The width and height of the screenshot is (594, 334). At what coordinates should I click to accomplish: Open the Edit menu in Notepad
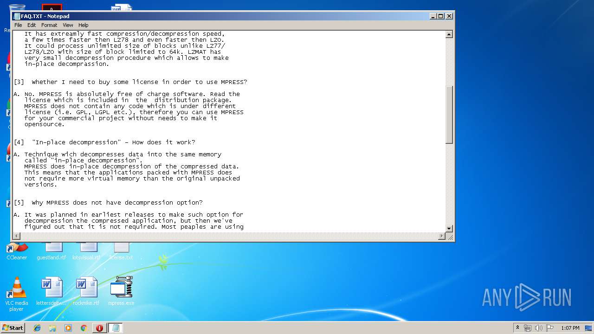pyautogui.click(x=32, y=25)
